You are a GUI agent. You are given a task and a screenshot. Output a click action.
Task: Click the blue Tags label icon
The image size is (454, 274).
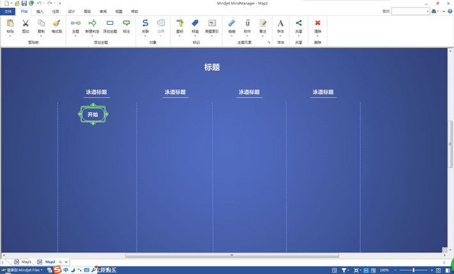pos(195,23)
